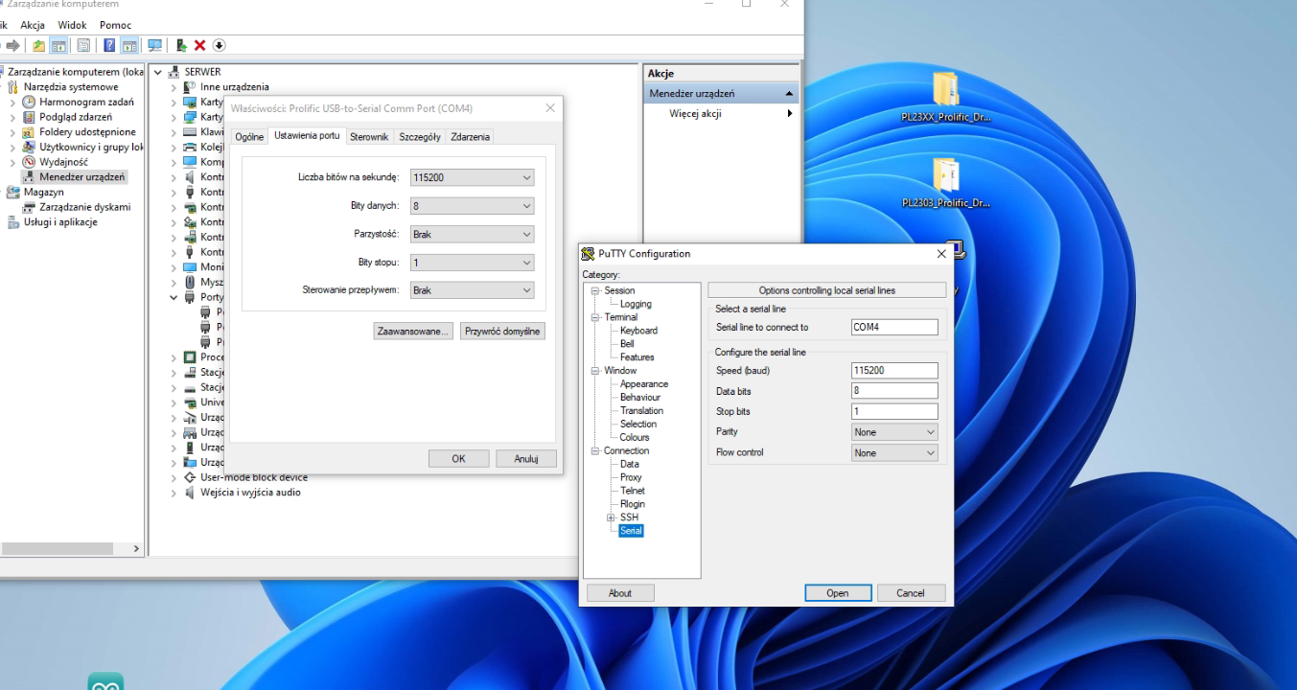
Task: Toggle the Show/Hide Console Tree toolbar icon
Action: [58, 45]
